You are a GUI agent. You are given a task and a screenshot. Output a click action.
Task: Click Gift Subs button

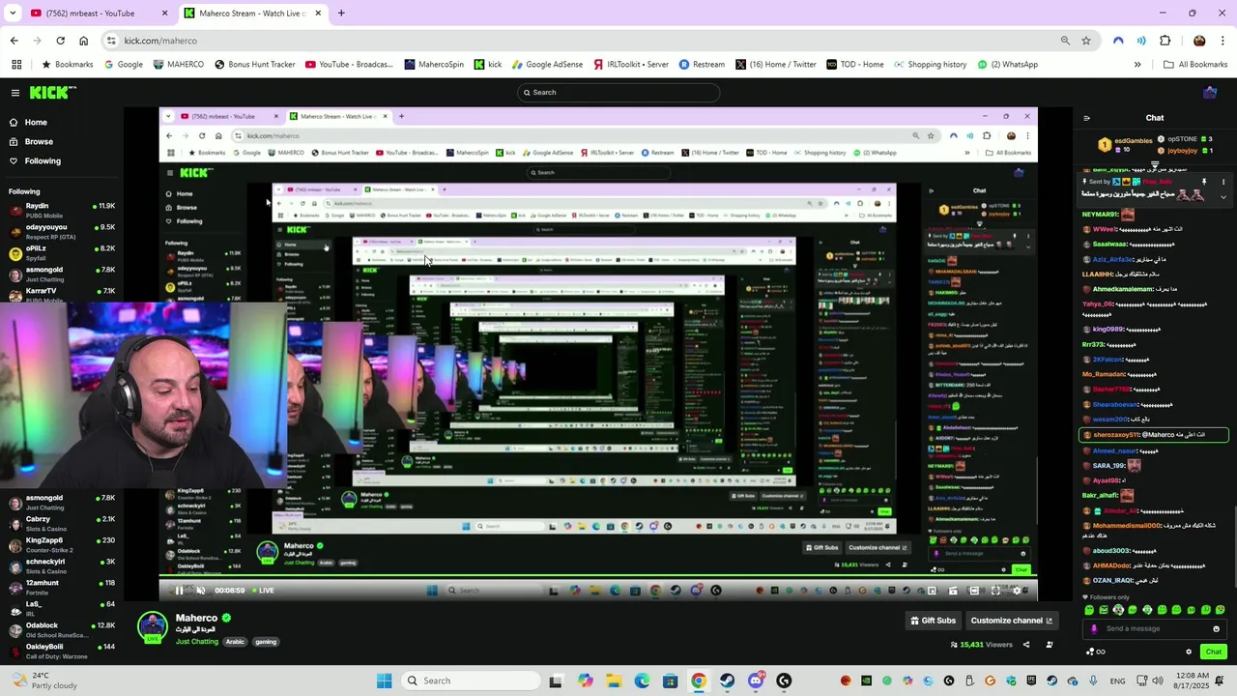pyautogui.click(x=933, y=621)
